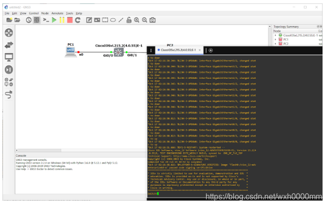Close the CiscoIOSvL215.2 terminal tab

tap(200, 50)
